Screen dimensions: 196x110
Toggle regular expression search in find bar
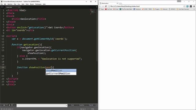tap(2, 105)
